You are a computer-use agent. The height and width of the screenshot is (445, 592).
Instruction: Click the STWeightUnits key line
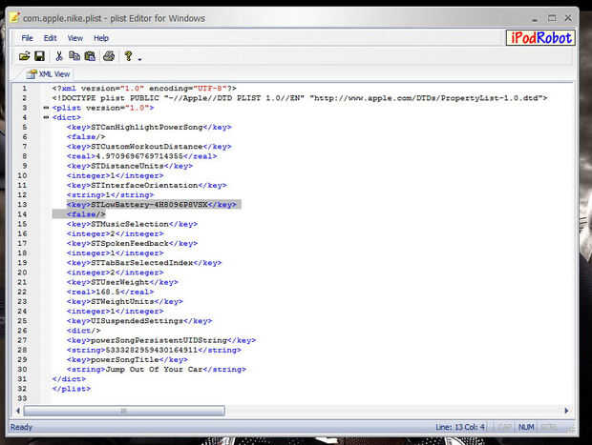tap(125, 301)
